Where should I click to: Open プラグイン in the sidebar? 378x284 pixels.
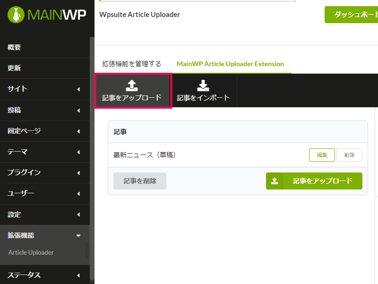pos(45,172)
